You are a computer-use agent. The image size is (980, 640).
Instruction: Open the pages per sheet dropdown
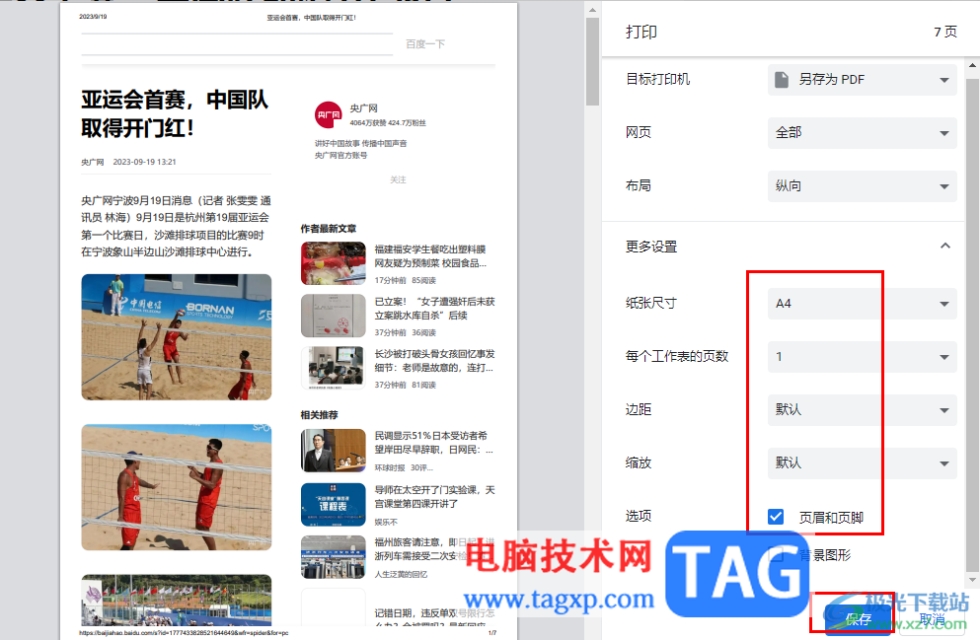click(862, 357)
